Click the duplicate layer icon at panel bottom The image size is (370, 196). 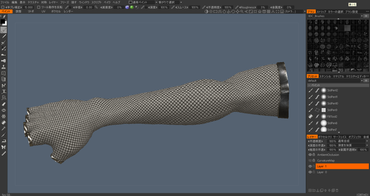coord(333,191)
